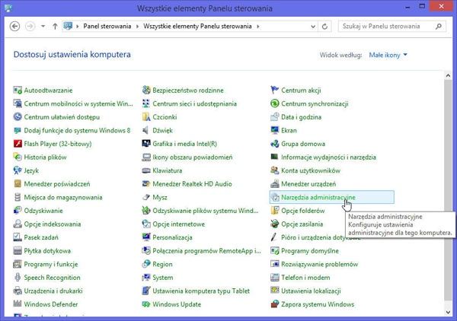
Task: Open the Dźwięk speaker icon
Action: coord(146,130)
